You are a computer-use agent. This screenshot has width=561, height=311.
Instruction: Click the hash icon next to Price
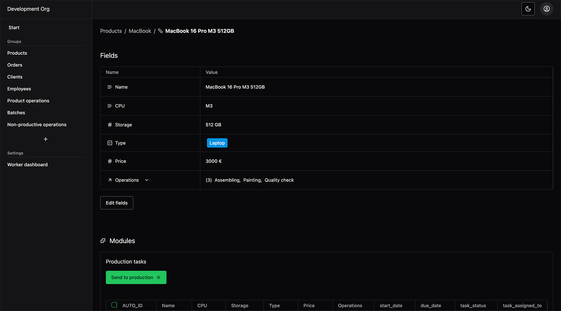point(110,161)
